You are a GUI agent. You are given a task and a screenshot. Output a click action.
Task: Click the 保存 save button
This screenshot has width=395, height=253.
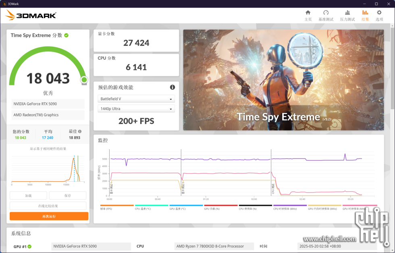click(x=68, y=196)
